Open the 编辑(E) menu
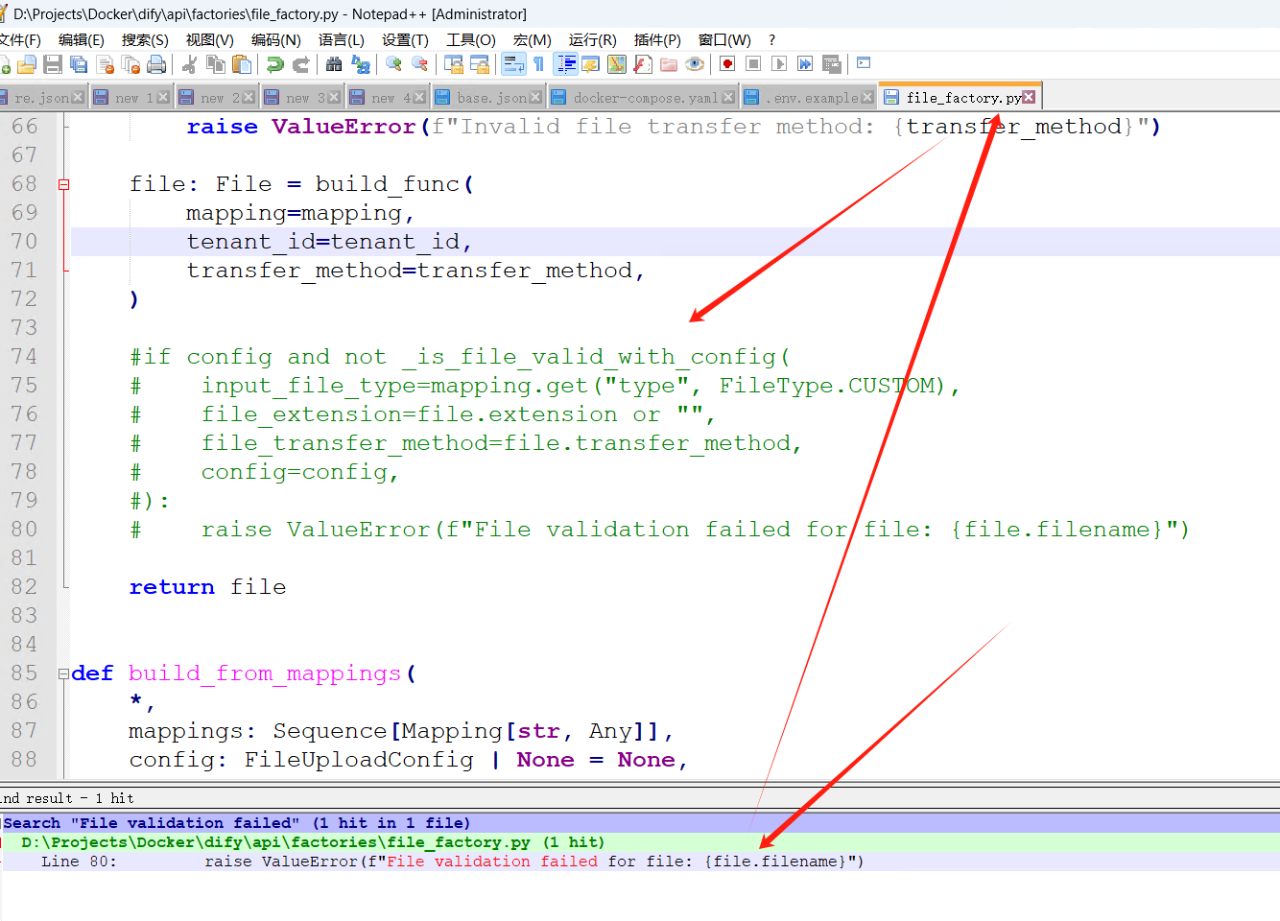The image size is (1280, 921). click(x=82, y=39)
